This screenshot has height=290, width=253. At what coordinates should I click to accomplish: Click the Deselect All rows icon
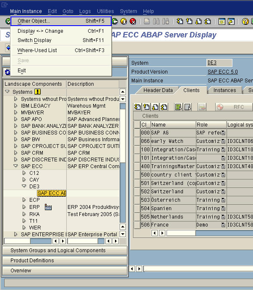click(188, 107)
